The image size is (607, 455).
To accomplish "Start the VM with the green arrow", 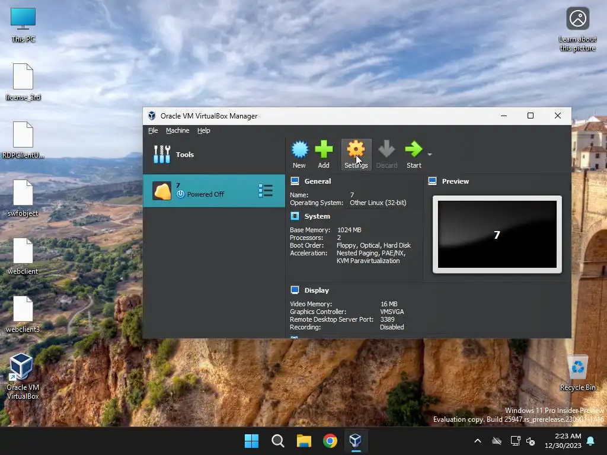I will (x=413, y=150).
